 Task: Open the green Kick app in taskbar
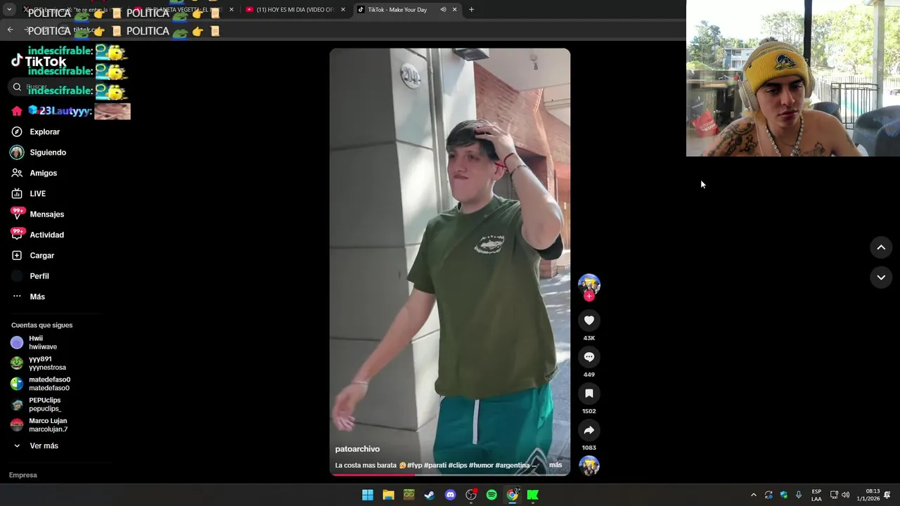click(533, 495)
